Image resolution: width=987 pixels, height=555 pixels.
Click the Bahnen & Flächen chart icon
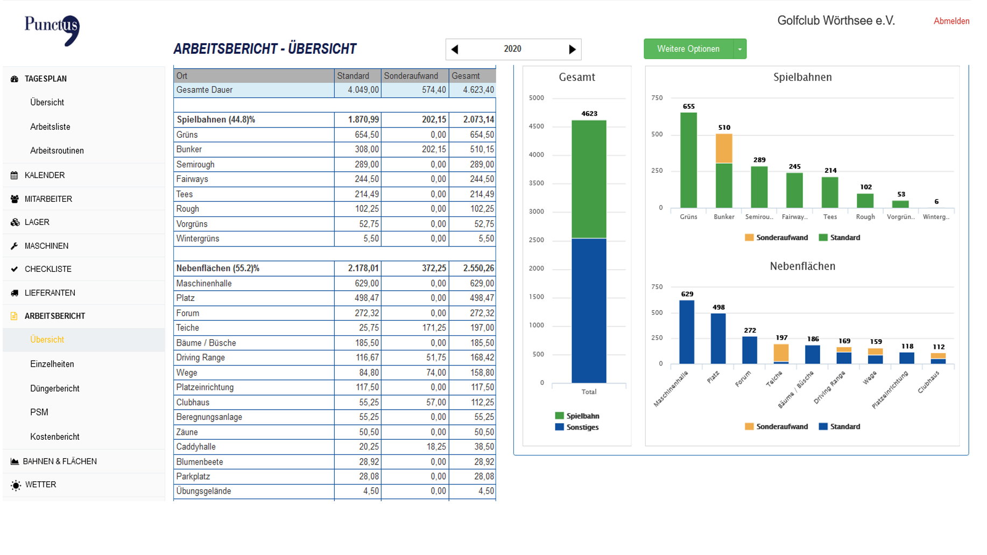click(15, 461)
